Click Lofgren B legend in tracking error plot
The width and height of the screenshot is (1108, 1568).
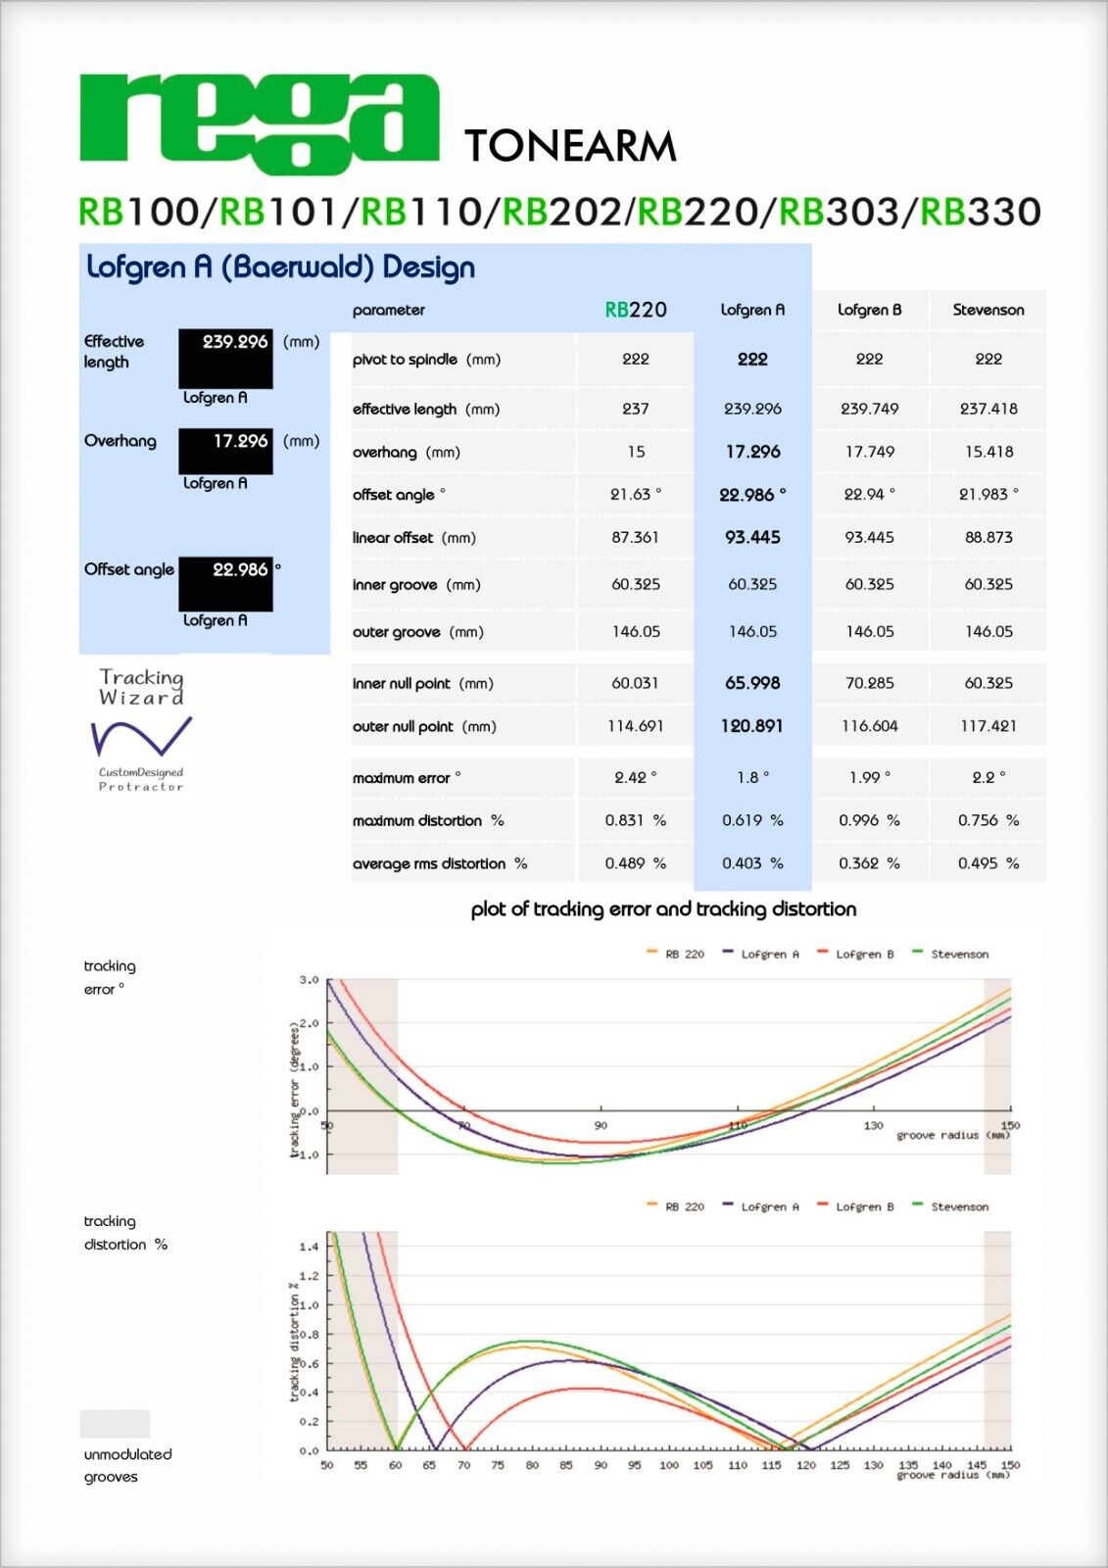[856, 954]
